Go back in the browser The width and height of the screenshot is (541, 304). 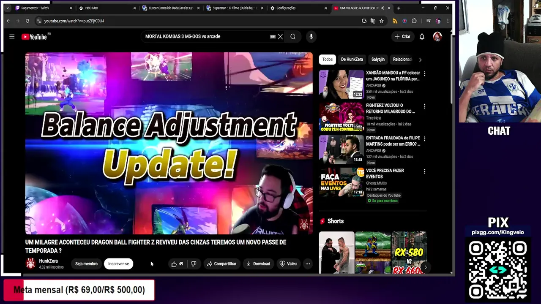point(8,21)
